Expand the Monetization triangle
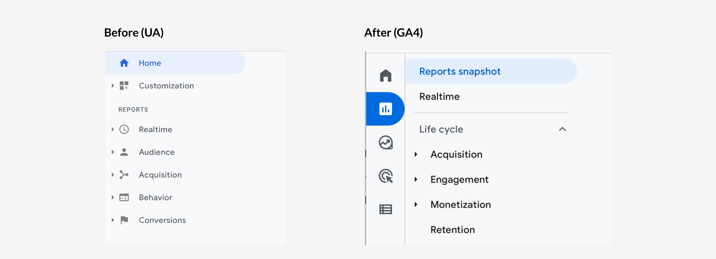This screenshot has width=716, height=259. tap(416, 204)
